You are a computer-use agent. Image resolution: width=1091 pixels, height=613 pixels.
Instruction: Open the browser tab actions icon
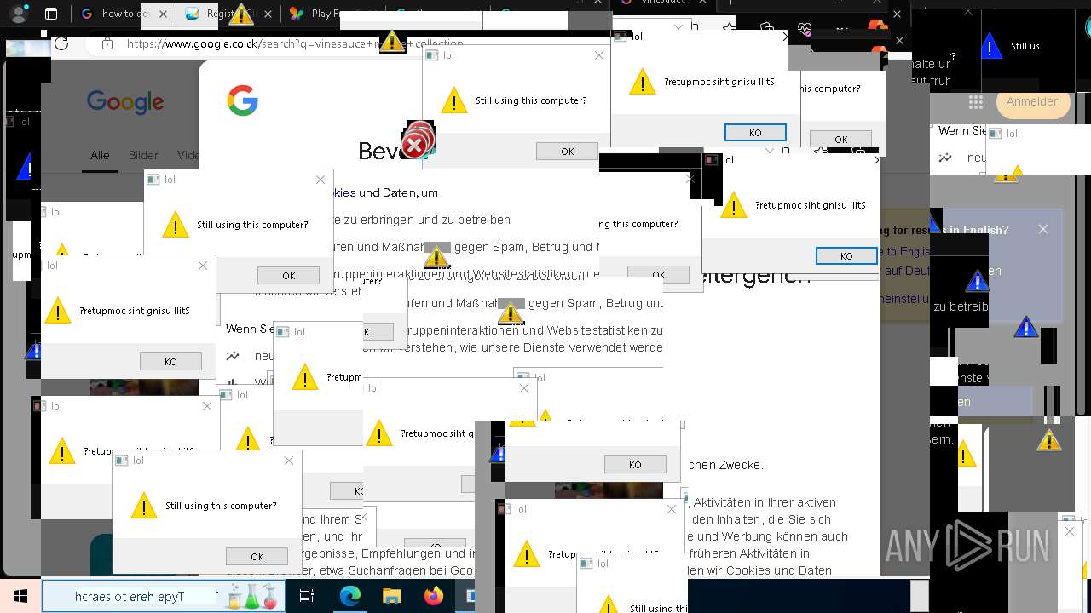click(x=51, y=14)
